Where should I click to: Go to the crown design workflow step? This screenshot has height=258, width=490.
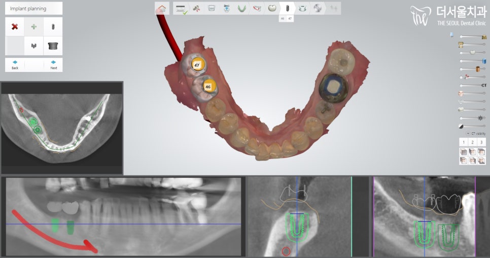(272, 8)
